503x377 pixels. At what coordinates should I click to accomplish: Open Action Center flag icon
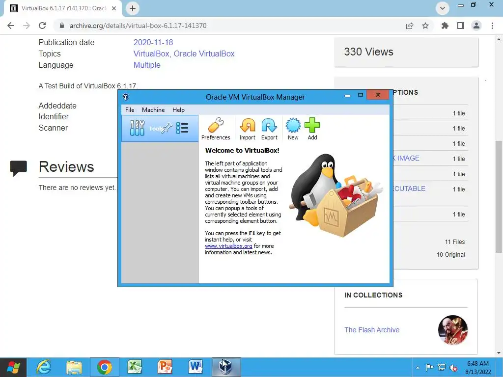pos(429,367)
